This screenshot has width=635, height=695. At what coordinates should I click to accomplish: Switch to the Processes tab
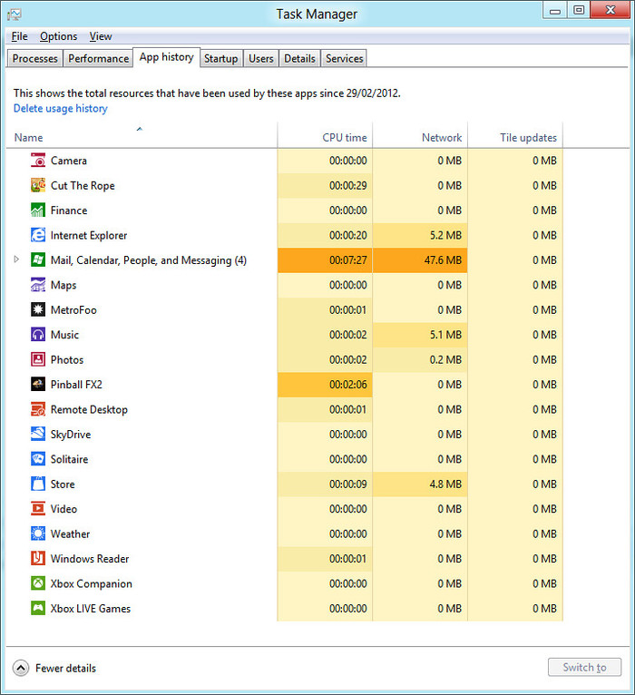tap(35, 58)
